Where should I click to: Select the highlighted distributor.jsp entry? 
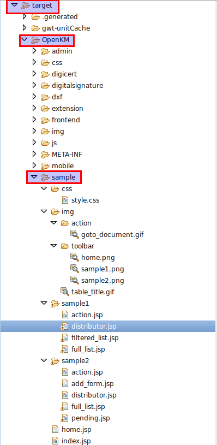(x=107, y=326)
